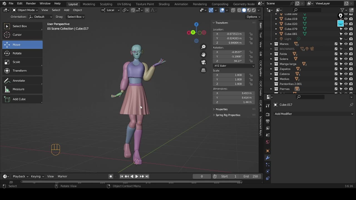Uncheck the Falda collection checkbox
This screenshot has height=200, width=356.
(336, 54)
